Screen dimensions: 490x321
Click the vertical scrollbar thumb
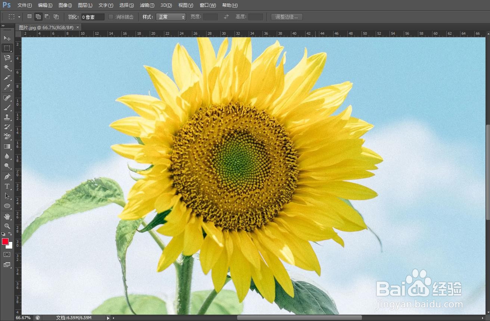tap(487, 172)
